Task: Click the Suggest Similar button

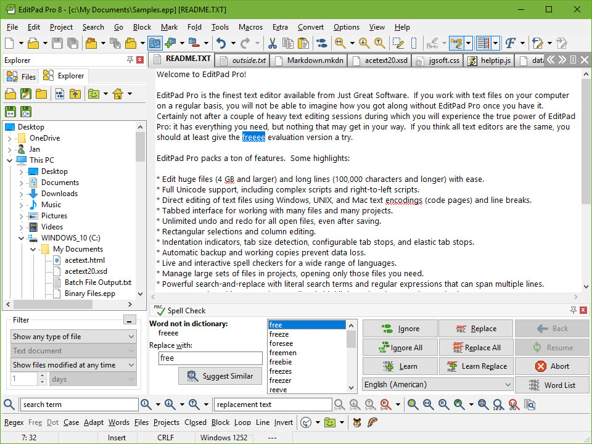Action: 220,376
